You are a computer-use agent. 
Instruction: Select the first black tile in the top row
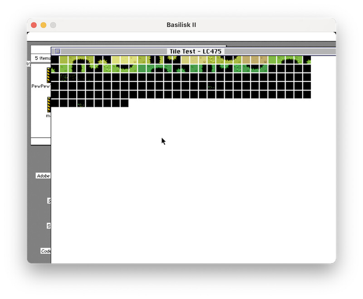[55, 60]
